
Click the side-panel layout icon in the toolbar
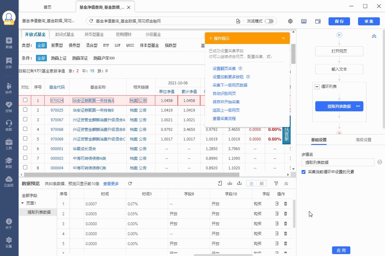pyautogui.click(x=318, y=21)
